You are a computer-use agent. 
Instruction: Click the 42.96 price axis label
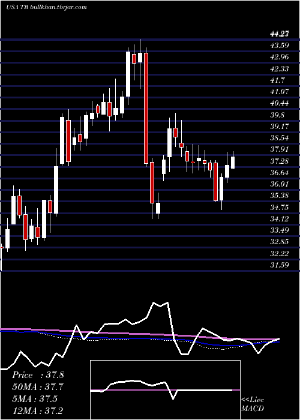tap(280, 57)
